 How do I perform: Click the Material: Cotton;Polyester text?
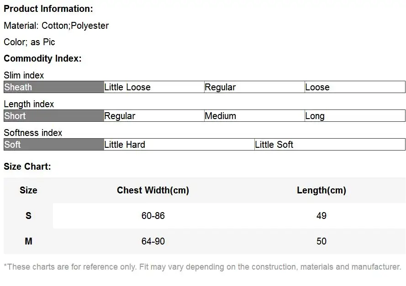point(56,26)
